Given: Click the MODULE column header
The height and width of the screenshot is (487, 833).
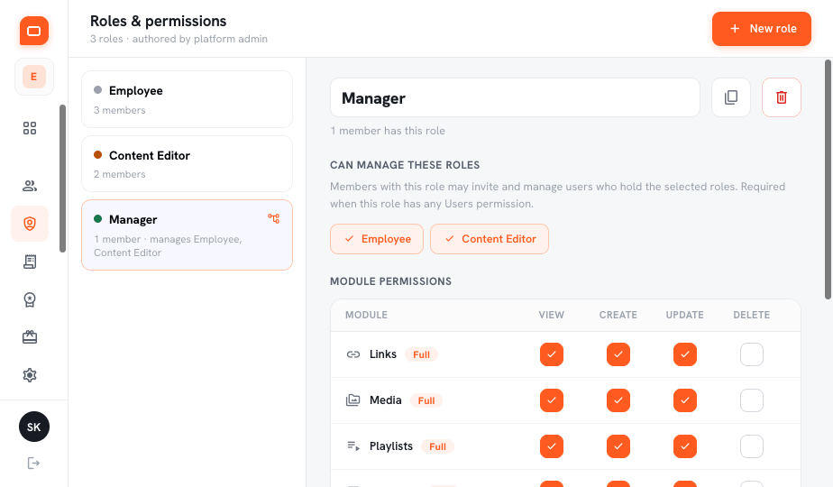Looking at the screenshot, I should point(367,315).
